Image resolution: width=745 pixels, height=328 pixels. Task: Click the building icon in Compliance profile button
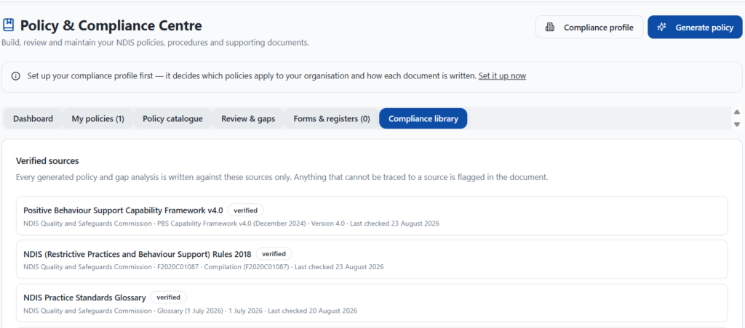pos(550,28)
